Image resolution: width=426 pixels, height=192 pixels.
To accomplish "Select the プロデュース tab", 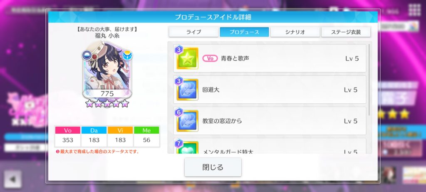I will (244, 32).
